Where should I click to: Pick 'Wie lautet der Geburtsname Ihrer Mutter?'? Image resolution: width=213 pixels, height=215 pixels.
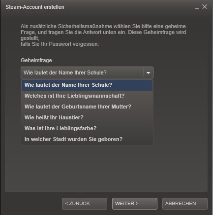pyautogui.click(x=87, y=107)
